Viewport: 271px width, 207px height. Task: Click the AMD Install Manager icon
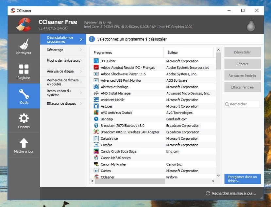coord(96,93)
